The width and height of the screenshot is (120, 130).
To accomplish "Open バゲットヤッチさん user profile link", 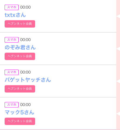I will tap(28, 80).
